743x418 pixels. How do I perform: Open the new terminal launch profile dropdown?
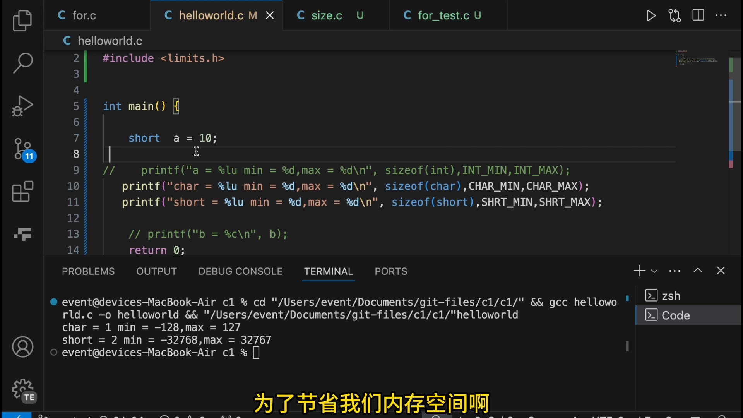pyautogui.click(x=654, y=271)
